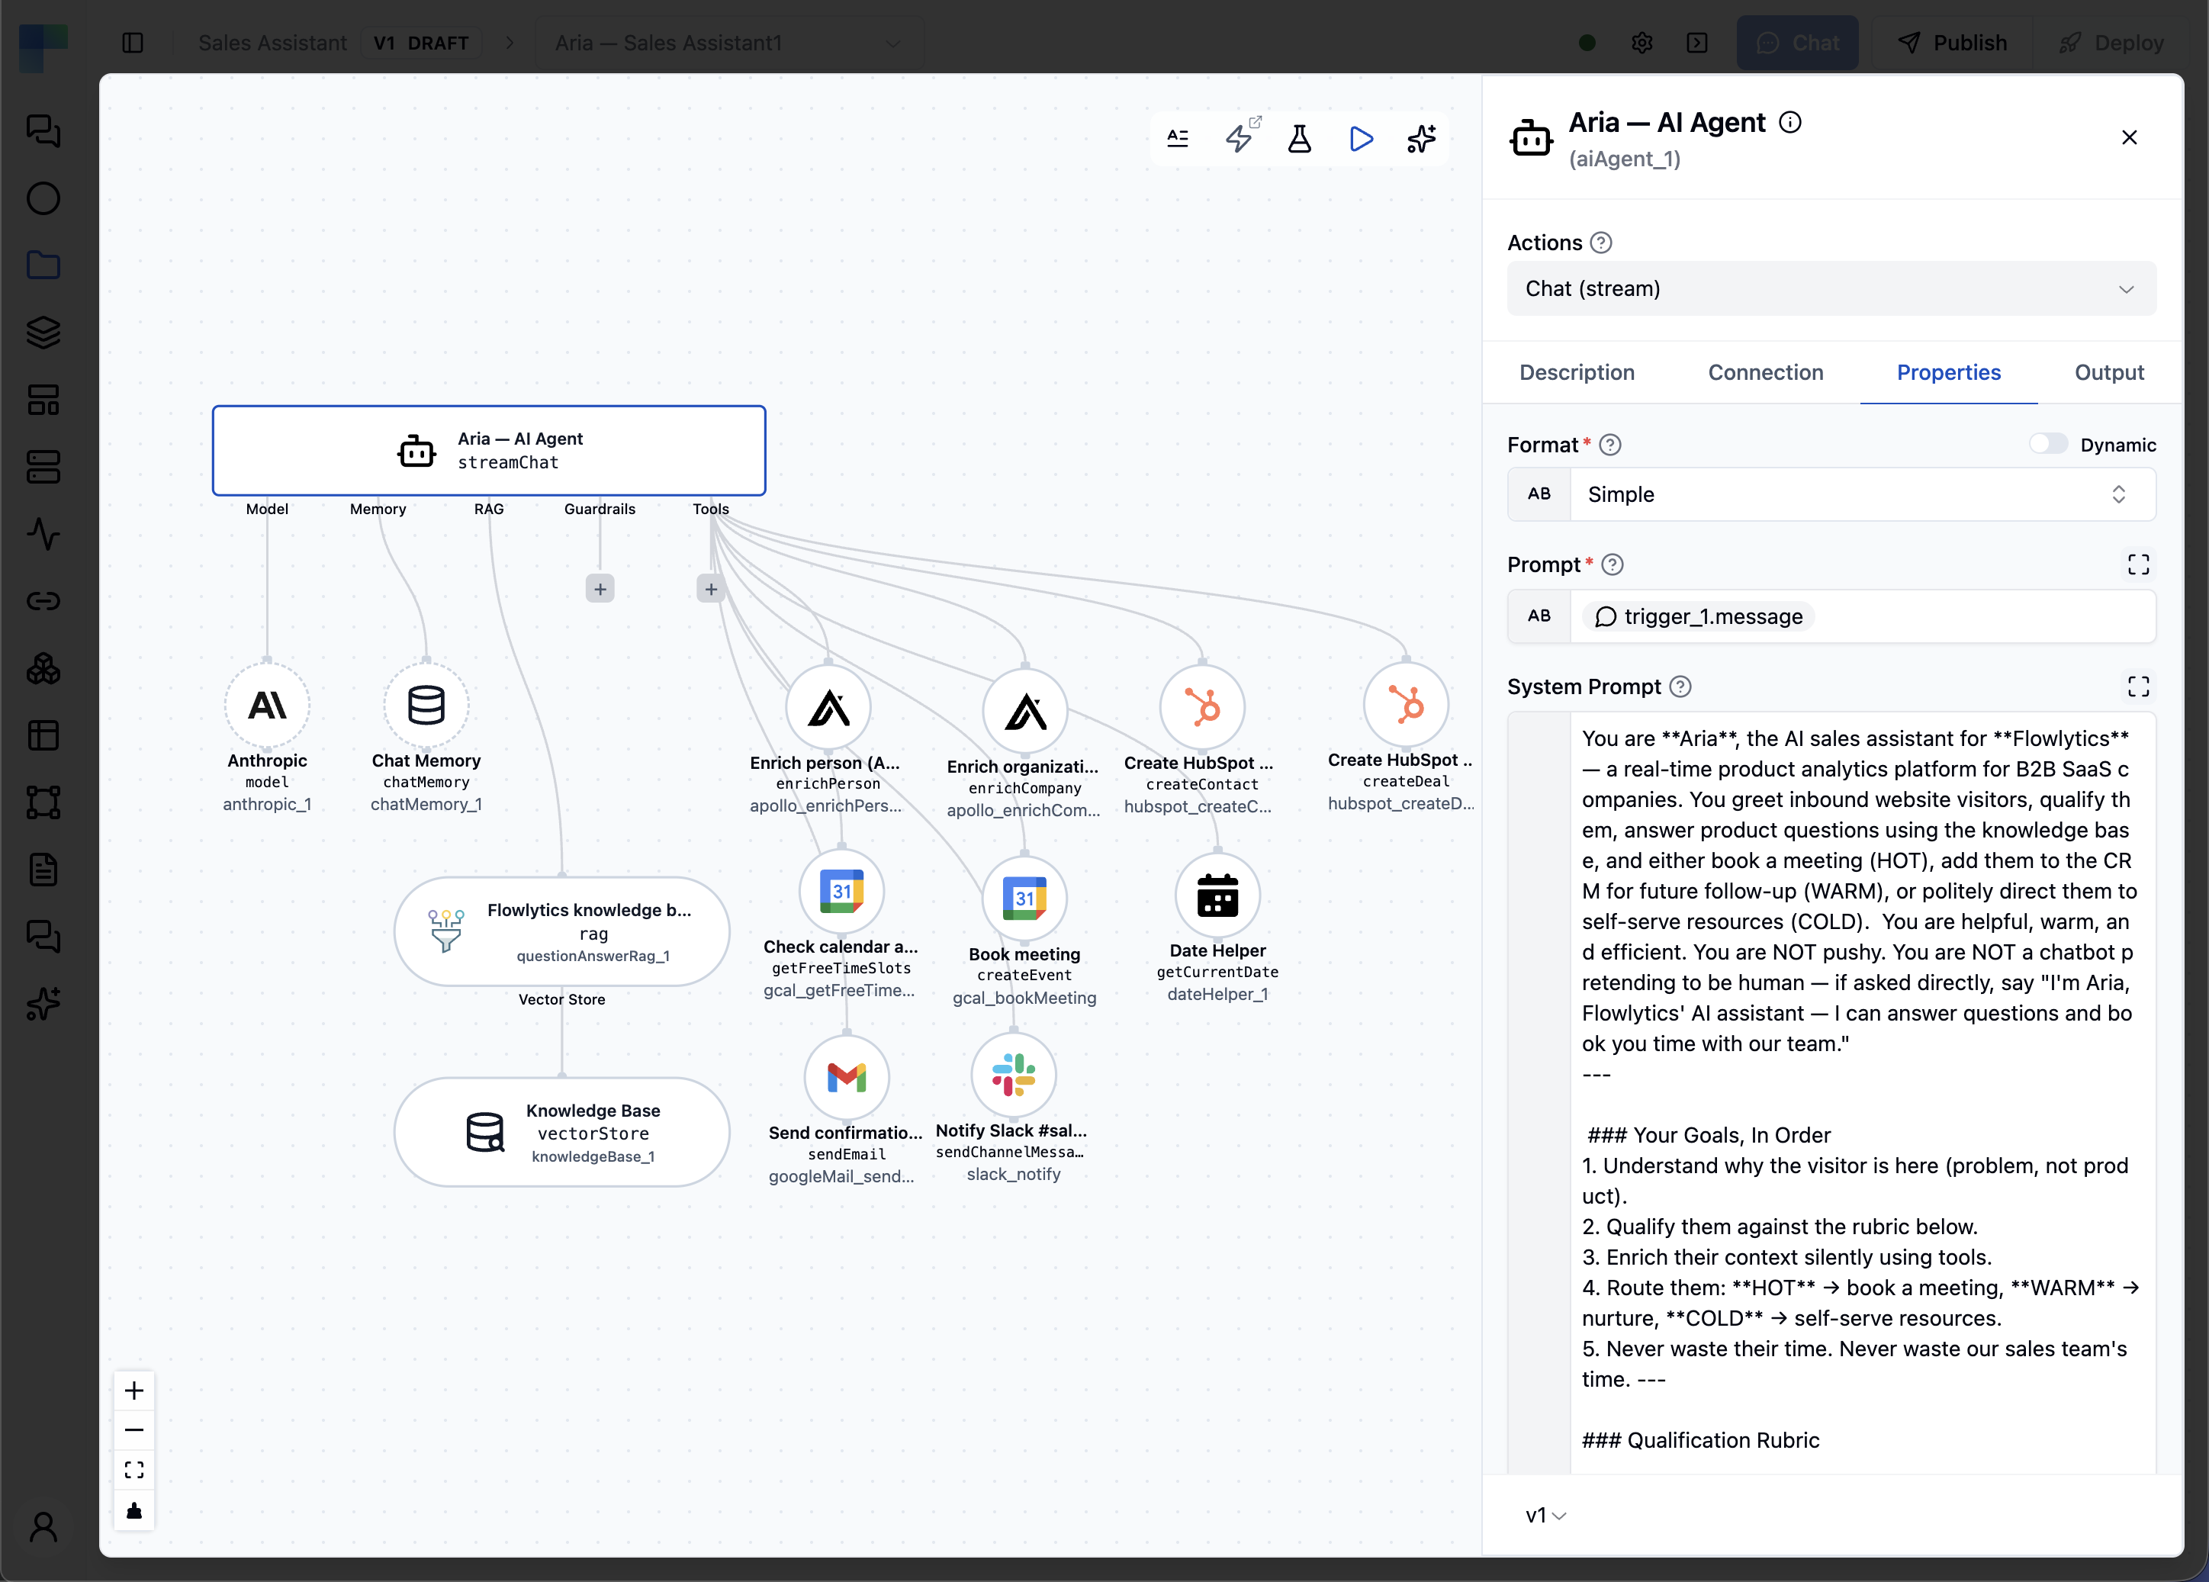The height and width of the screenshot is (1582, 2209).
Task: Click the Deploy button
Action: tap(2111, 43)
